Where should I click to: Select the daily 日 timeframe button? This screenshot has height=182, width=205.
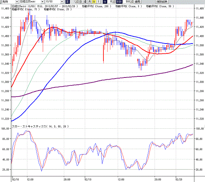80,2
